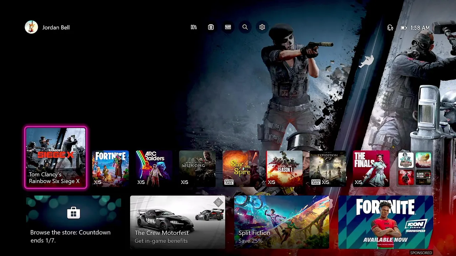Open the game group folder tile

click(415, 169)
